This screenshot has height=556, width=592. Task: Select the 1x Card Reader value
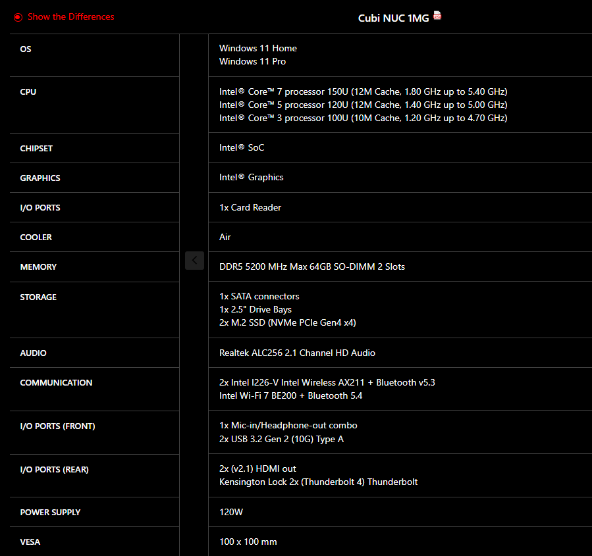coord(250,207)
